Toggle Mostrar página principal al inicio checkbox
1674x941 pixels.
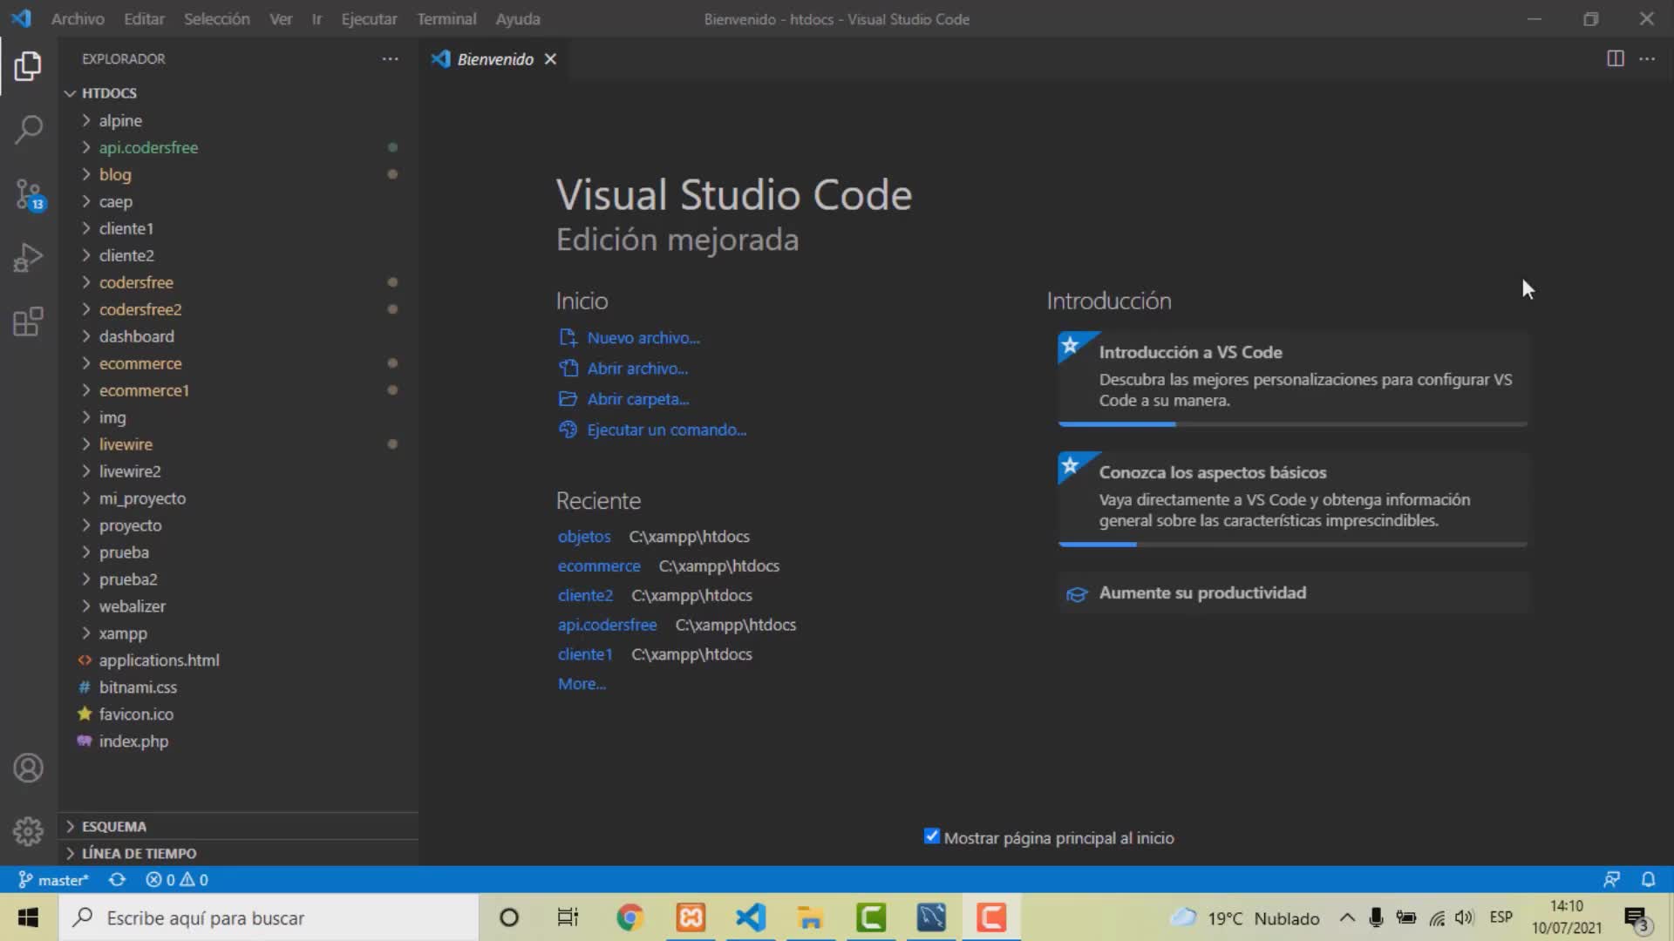tap(932, 836)
